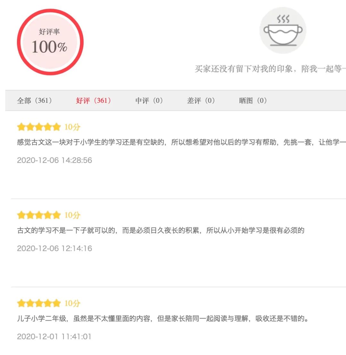The width and height of the screenshot is (346, 355).
Task: Click the red 100% rating badge circle
Action: tap(51, 42)
